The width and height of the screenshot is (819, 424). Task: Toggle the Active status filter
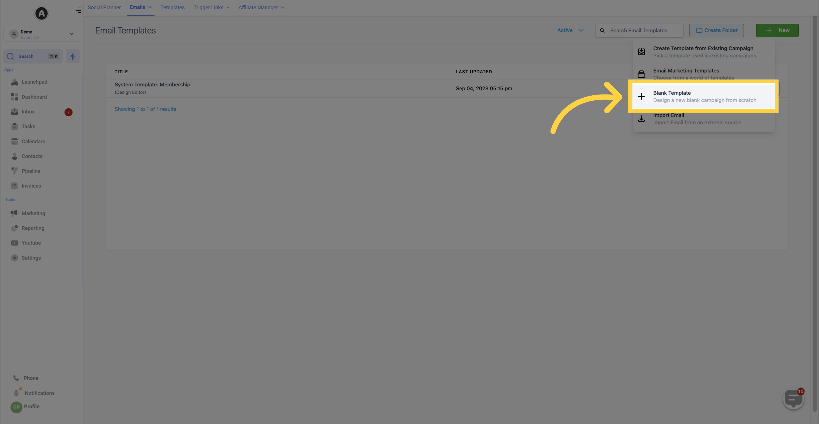pyautogui.click(x=570, y=30)
